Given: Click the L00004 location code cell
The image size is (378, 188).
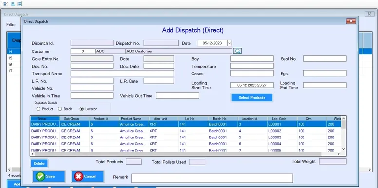Looking at the screenshot, I should coord(283,144).
